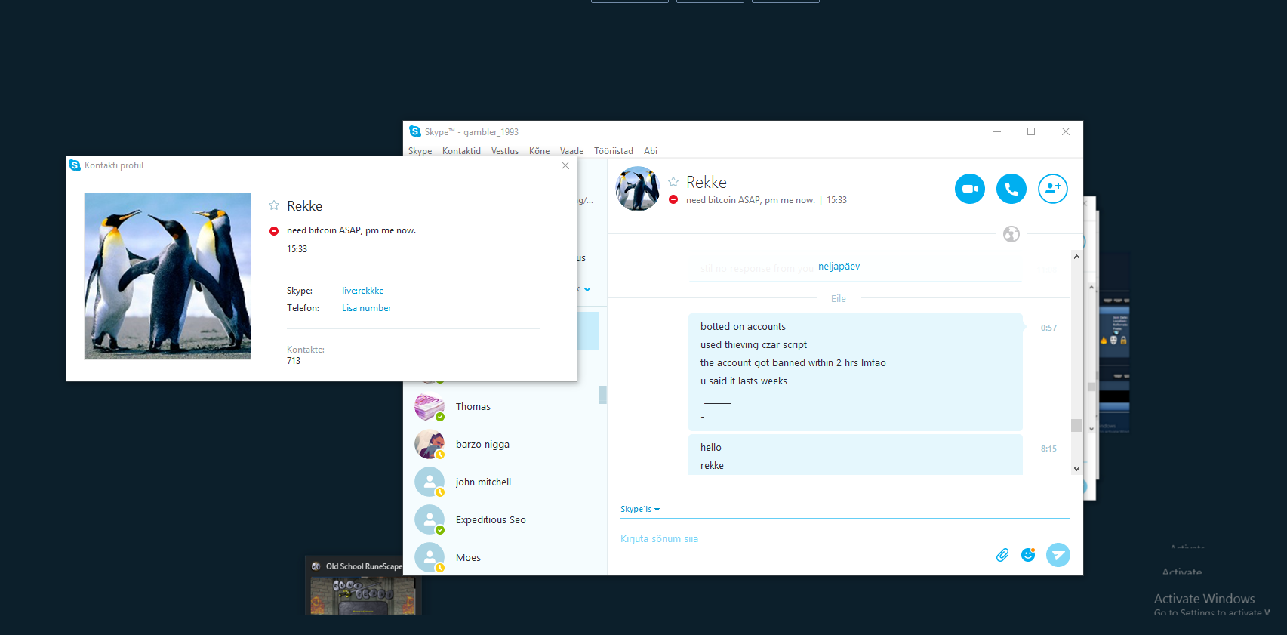Click barzo nigga's avatar

(430, 445)
